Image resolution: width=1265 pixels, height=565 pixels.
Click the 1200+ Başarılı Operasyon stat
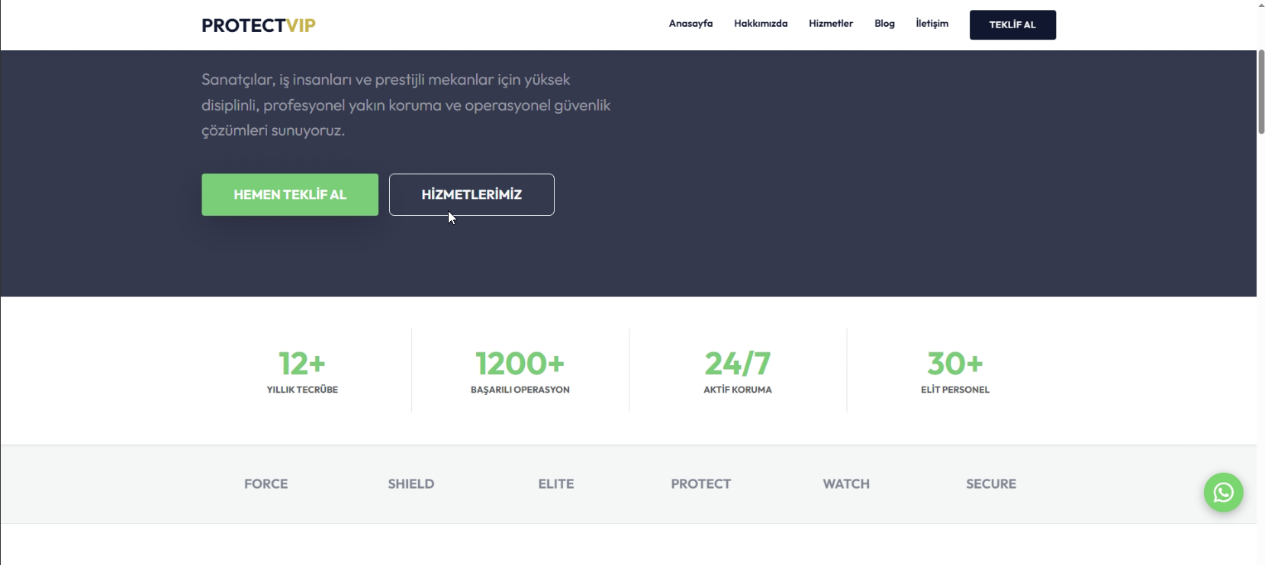coord(520,371)
